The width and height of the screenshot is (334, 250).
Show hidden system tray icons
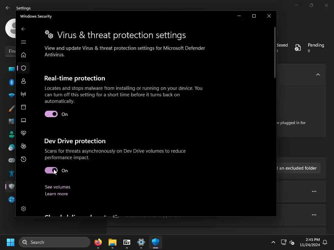273,242
